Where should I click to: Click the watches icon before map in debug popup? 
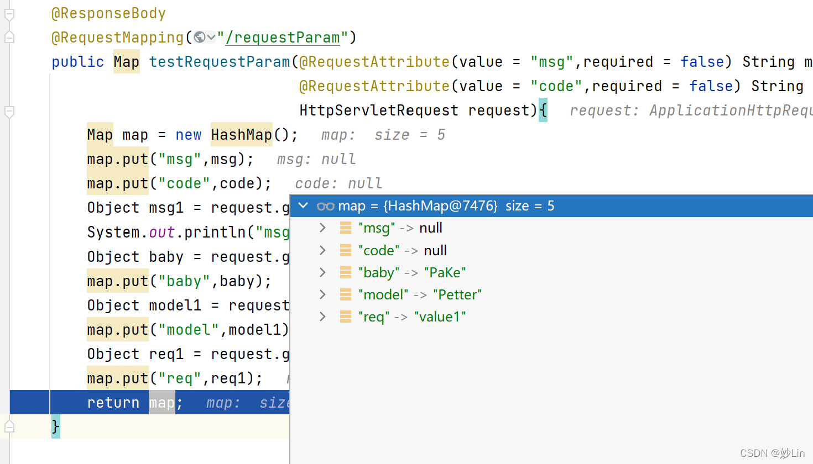coord(326,205)
